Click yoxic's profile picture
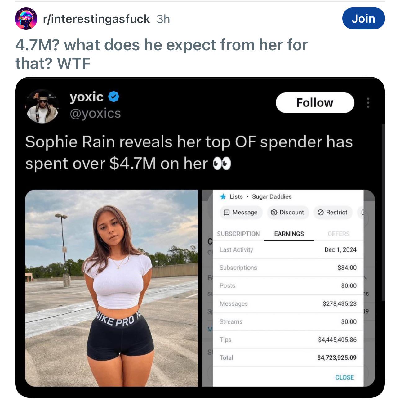This screenshot has height=400, width=400. pyautogui.click(x=42, y=106)
